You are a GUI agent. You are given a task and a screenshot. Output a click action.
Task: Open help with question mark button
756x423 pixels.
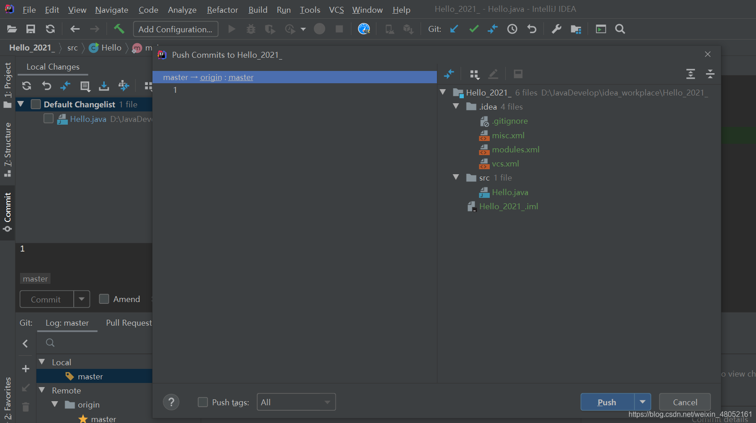[x=171, y=402]
